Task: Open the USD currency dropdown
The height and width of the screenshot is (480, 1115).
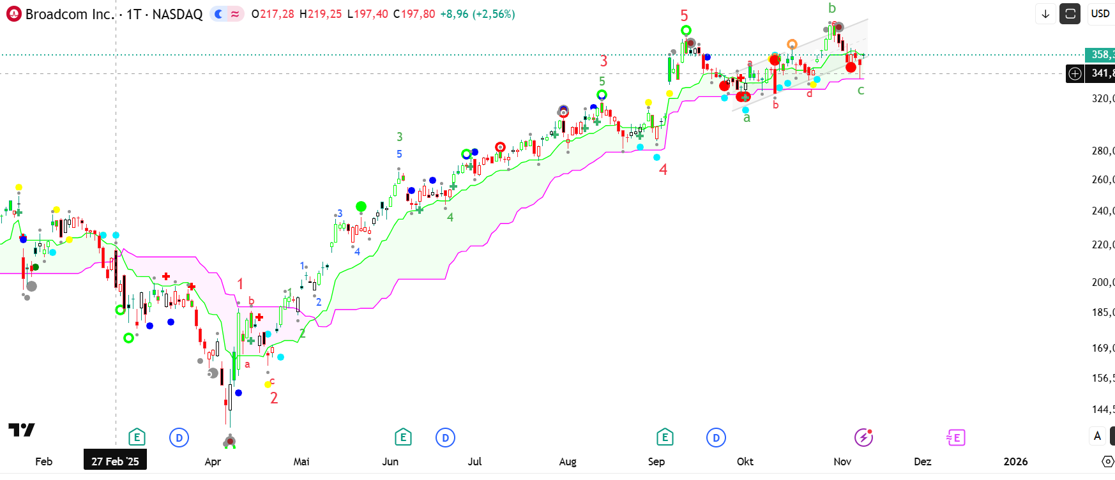Action: [x=1101, y=13]
